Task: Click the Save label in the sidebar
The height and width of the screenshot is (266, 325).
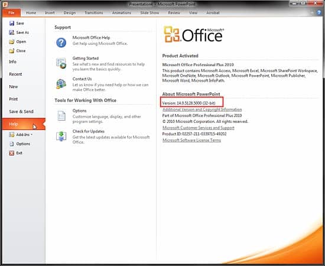Action: pos(20,23)
